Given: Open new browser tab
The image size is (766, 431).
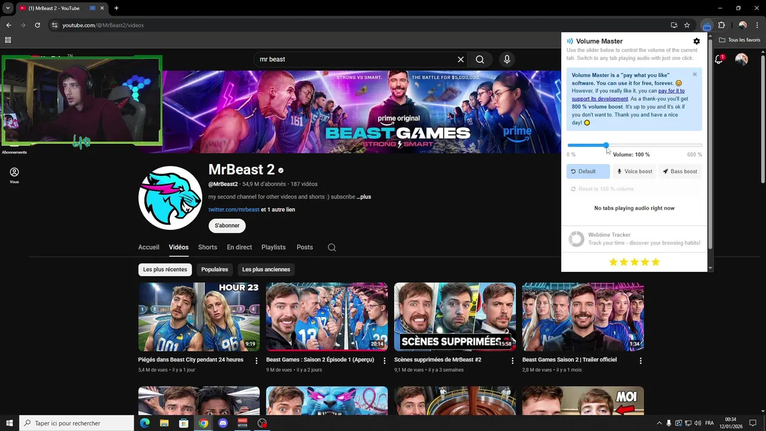Looking at the screenshot, I should 116,8.
